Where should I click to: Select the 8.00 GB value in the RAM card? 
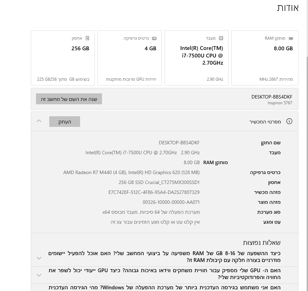click(x=283, y=49)
